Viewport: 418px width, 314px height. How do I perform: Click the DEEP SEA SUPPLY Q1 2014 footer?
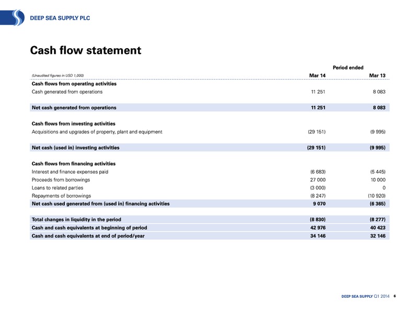[365, 296]
